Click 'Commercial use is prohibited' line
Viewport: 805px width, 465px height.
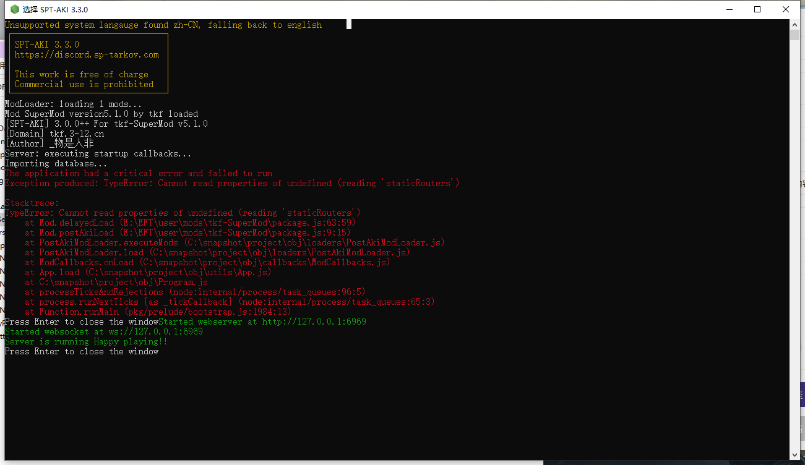pyautogui.click(x=84, y=84)
